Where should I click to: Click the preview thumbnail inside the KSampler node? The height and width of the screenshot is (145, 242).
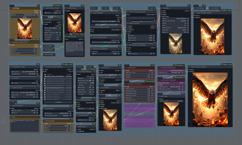pos(175,43)
